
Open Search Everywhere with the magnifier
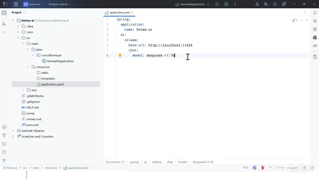tap(275, 4)
